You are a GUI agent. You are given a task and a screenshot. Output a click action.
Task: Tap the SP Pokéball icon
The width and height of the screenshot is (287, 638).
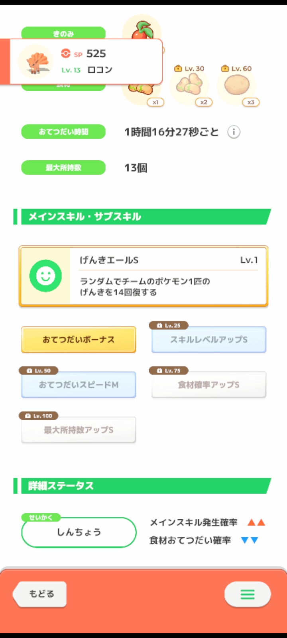click(x=66, y=53)
